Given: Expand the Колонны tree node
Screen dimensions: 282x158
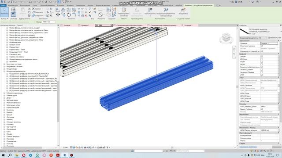Looking at the screenshot, I should point(4,110).
